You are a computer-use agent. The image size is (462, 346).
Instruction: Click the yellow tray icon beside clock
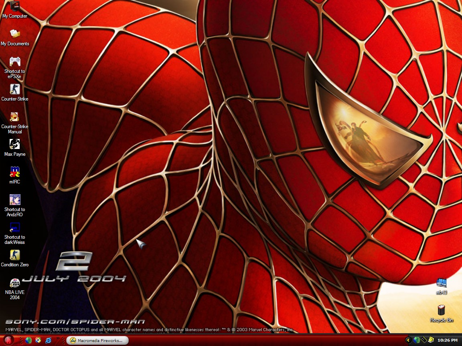431,340
